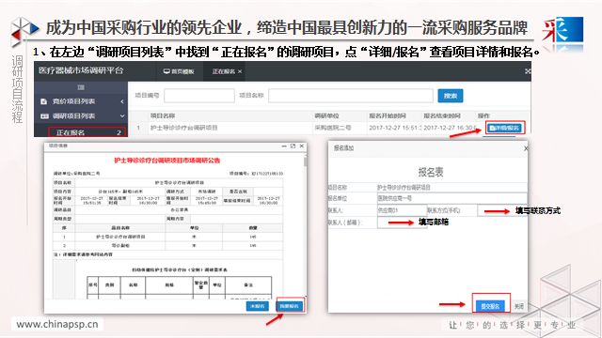Click the 调研项目列表 sidebar icon
This screenshot has height=338, width=602.
pyautogui.click(x=44, y=116)
